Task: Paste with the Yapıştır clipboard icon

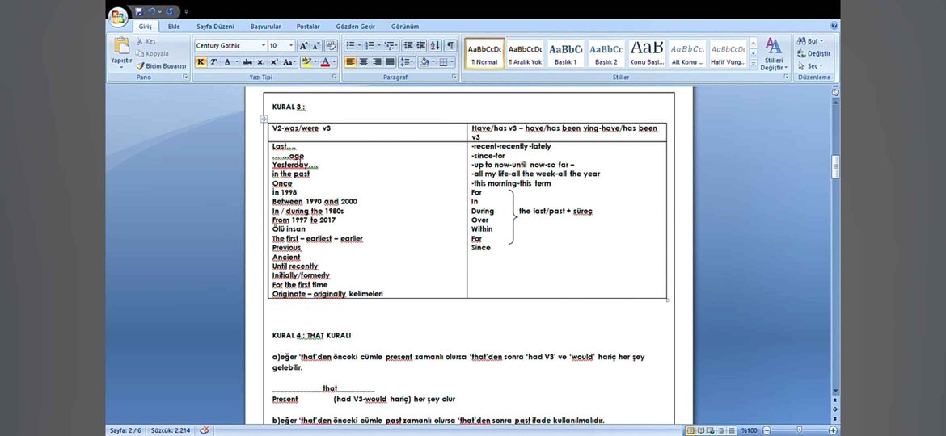Action: [121, 46]
